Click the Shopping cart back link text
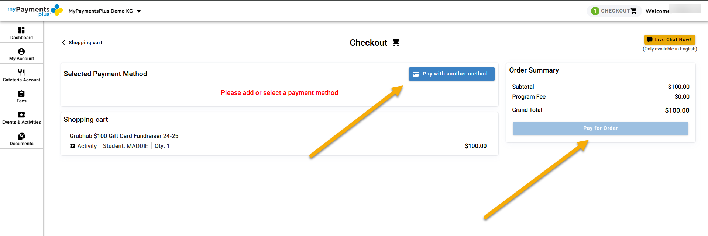708x236 pixels. pos(85,43)
